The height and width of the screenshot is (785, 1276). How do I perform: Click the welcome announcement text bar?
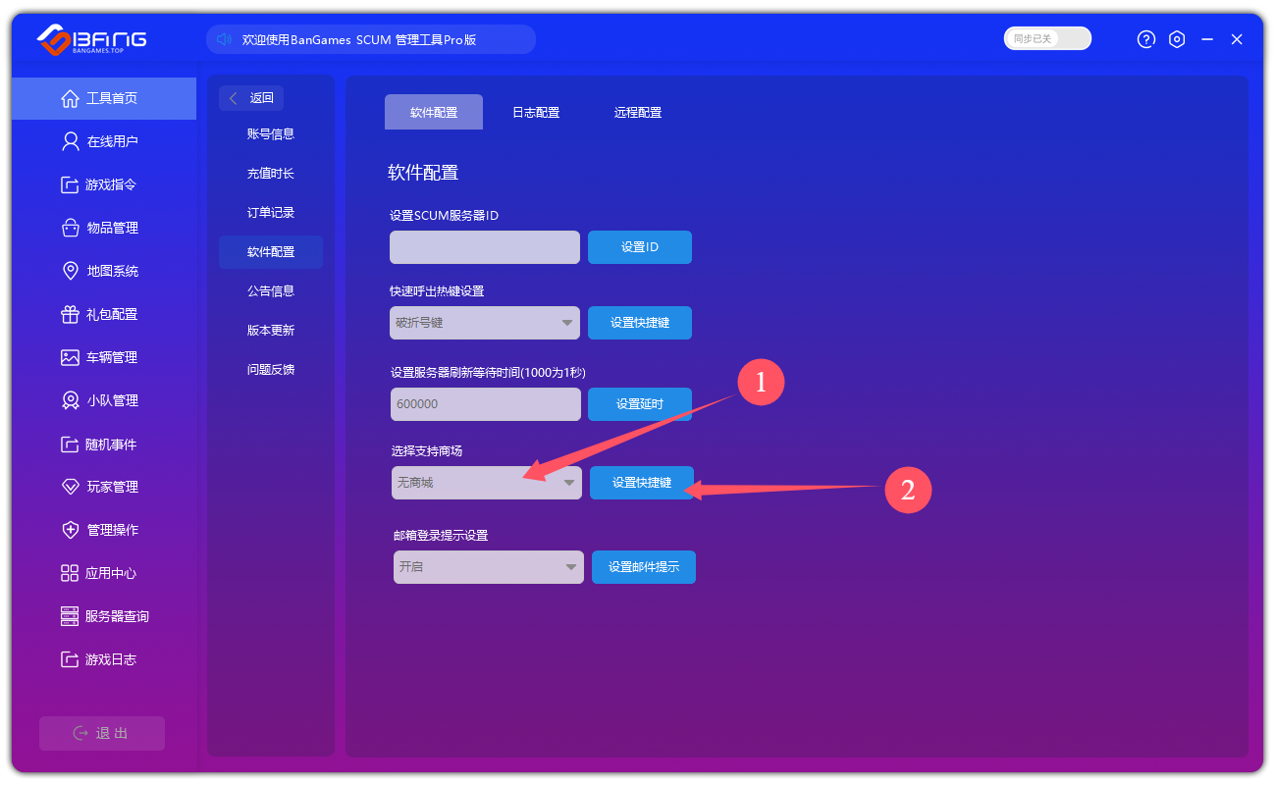tap(371, 39)
